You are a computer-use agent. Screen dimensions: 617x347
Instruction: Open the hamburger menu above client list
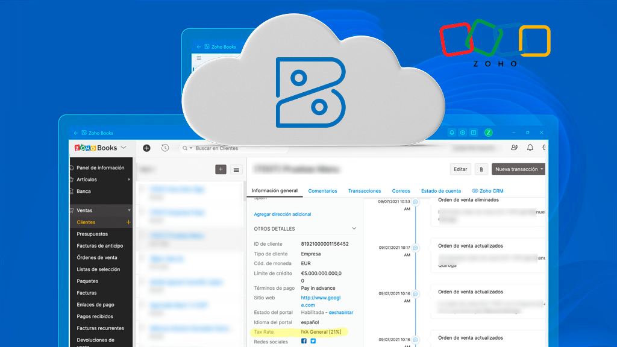tap(236, 170)
